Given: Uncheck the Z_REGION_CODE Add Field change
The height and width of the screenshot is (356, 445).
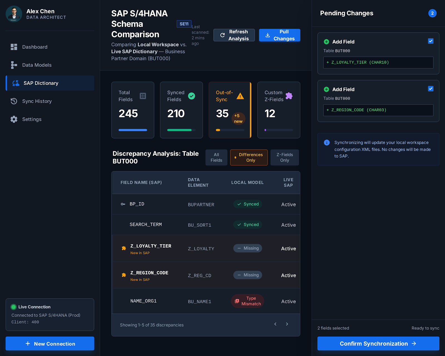Looking at the screenshot, I should (431, 88).
